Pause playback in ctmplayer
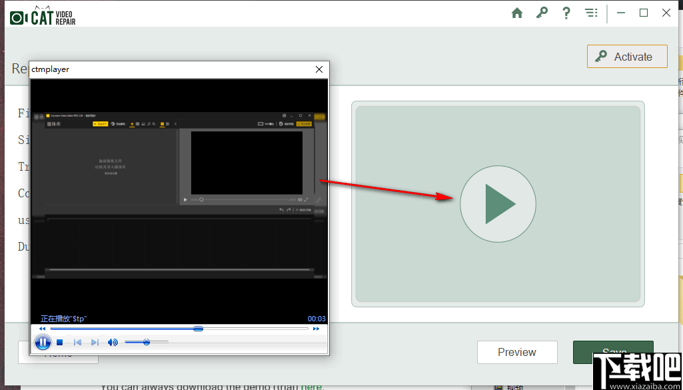 pos(43,343)
